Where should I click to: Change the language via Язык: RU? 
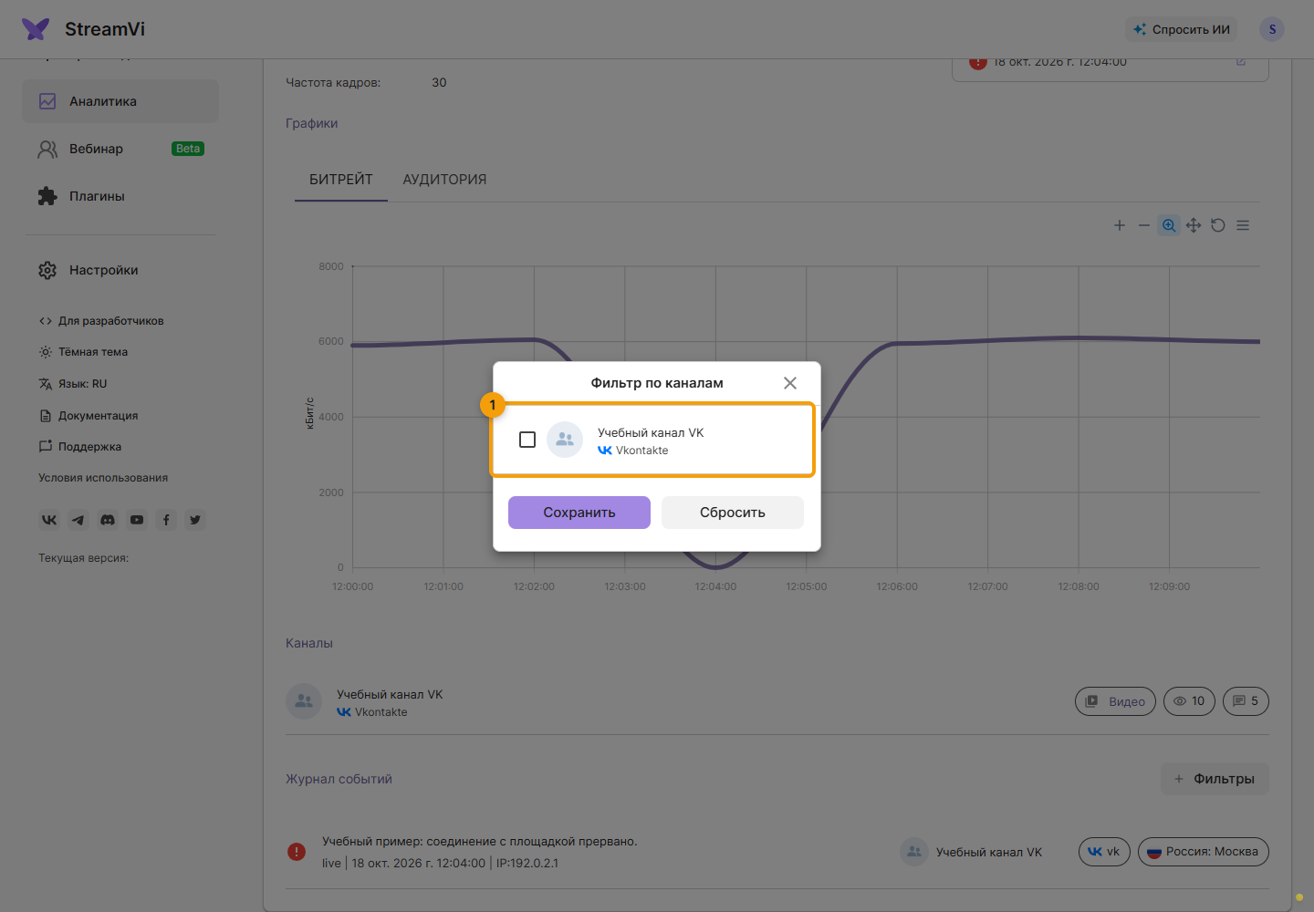(x=73, y=384)
